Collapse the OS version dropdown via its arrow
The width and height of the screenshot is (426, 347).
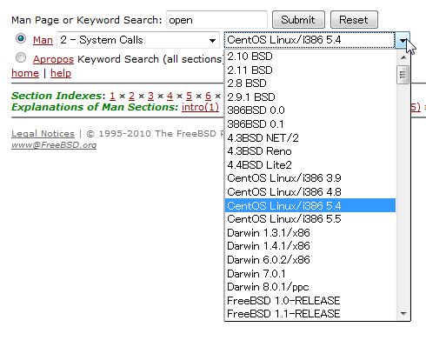pyautogui.click(x=403, y=40)
